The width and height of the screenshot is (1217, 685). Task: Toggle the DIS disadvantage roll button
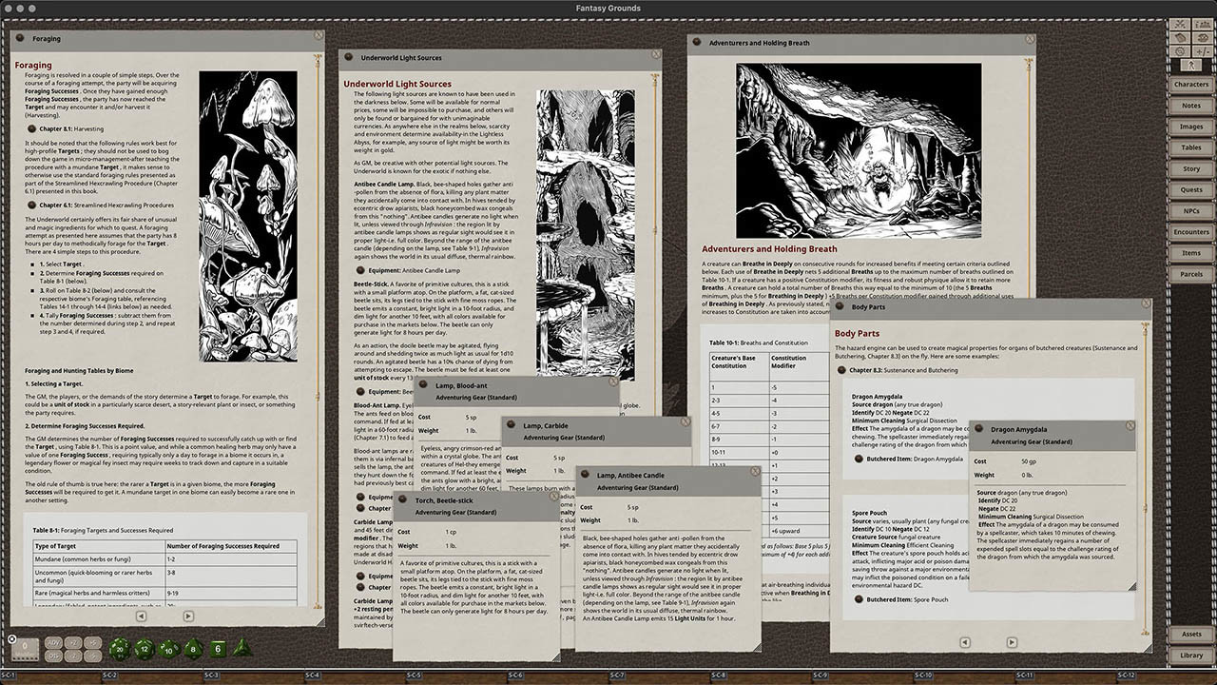[53, 656]
